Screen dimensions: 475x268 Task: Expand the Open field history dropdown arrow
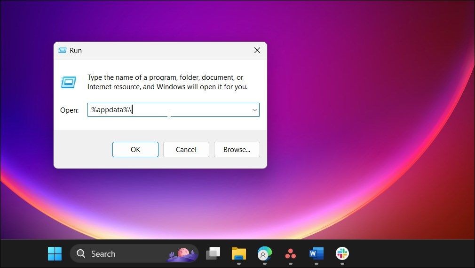(x=254, y=110)
